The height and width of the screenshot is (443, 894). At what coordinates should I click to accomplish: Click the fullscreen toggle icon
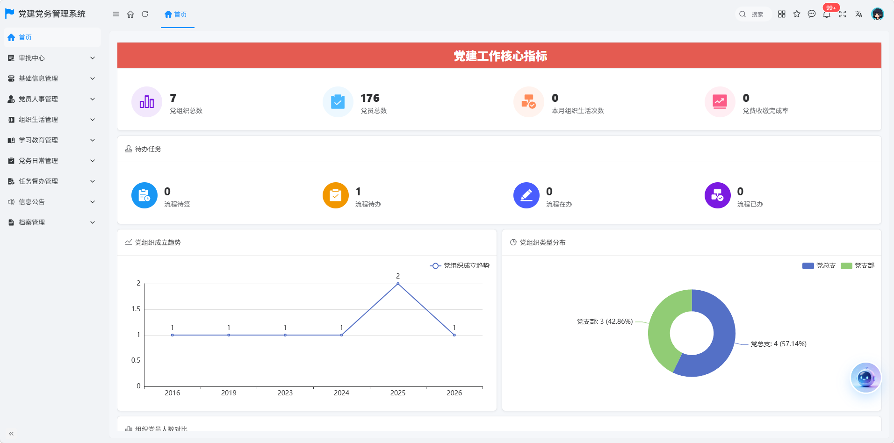coord(843,14)
